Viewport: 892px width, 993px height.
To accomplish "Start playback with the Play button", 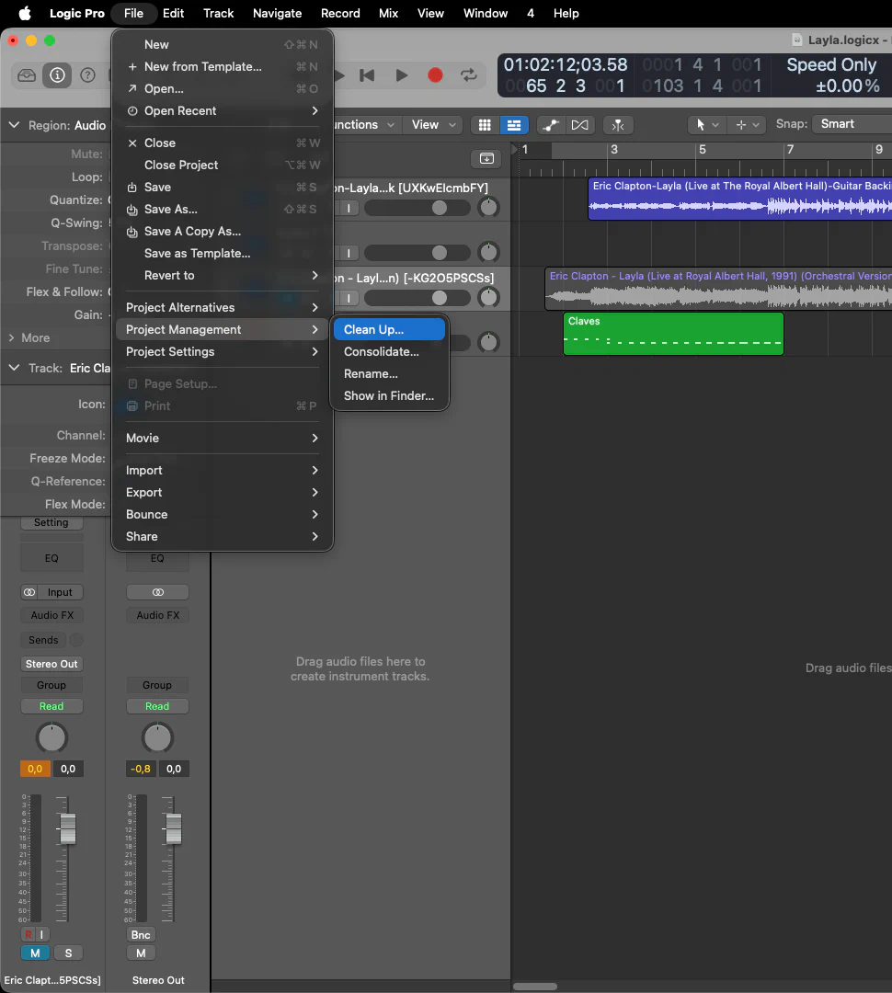I will [401, 75].
